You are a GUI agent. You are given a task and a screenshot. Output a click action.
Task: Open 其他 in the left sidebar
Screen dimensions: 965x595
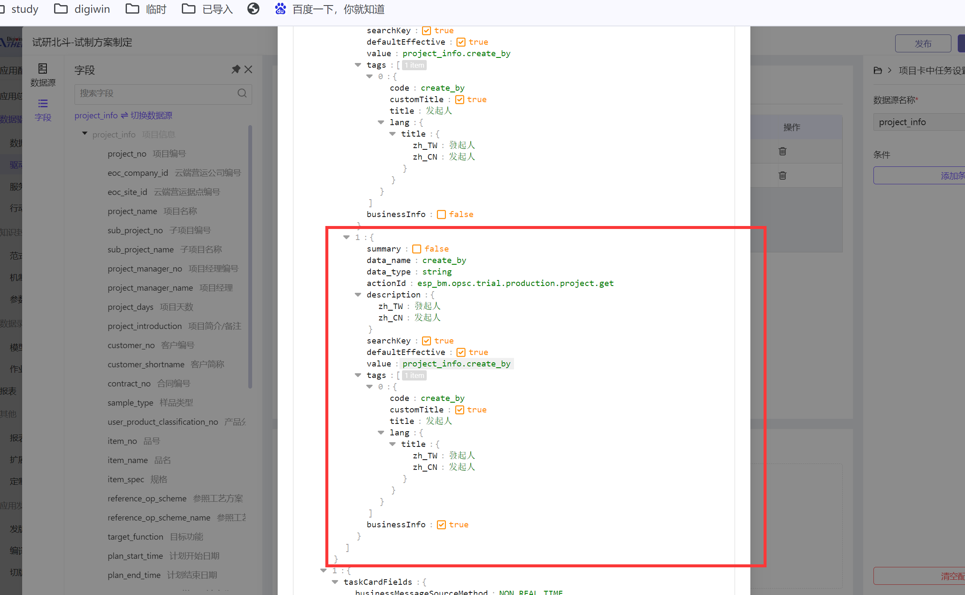(9, 414)
